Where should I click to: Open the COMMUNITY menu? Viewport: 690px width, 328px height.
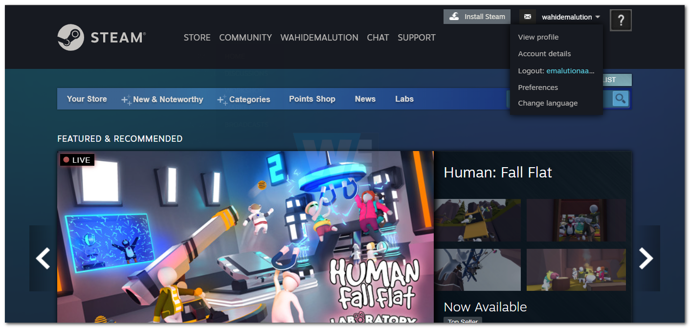(245, 38)
